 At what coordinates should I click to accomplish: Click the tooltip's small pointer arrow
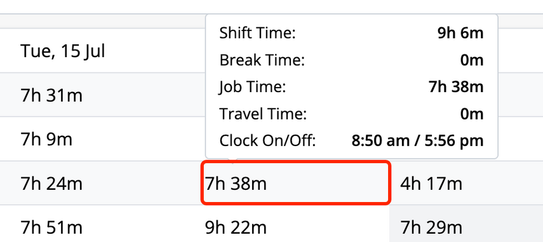point(232,160)
